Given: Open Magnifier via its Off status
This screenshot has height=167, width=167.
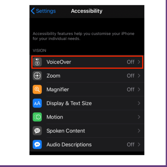Looking at the screenshot, I should click(131, 89).
